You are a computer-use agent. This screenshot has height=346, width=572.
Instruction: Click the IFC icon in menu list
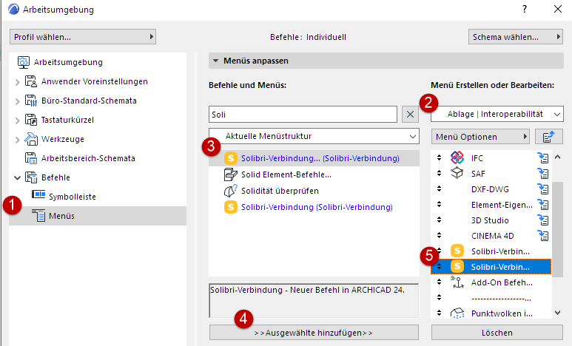point(457,157)
